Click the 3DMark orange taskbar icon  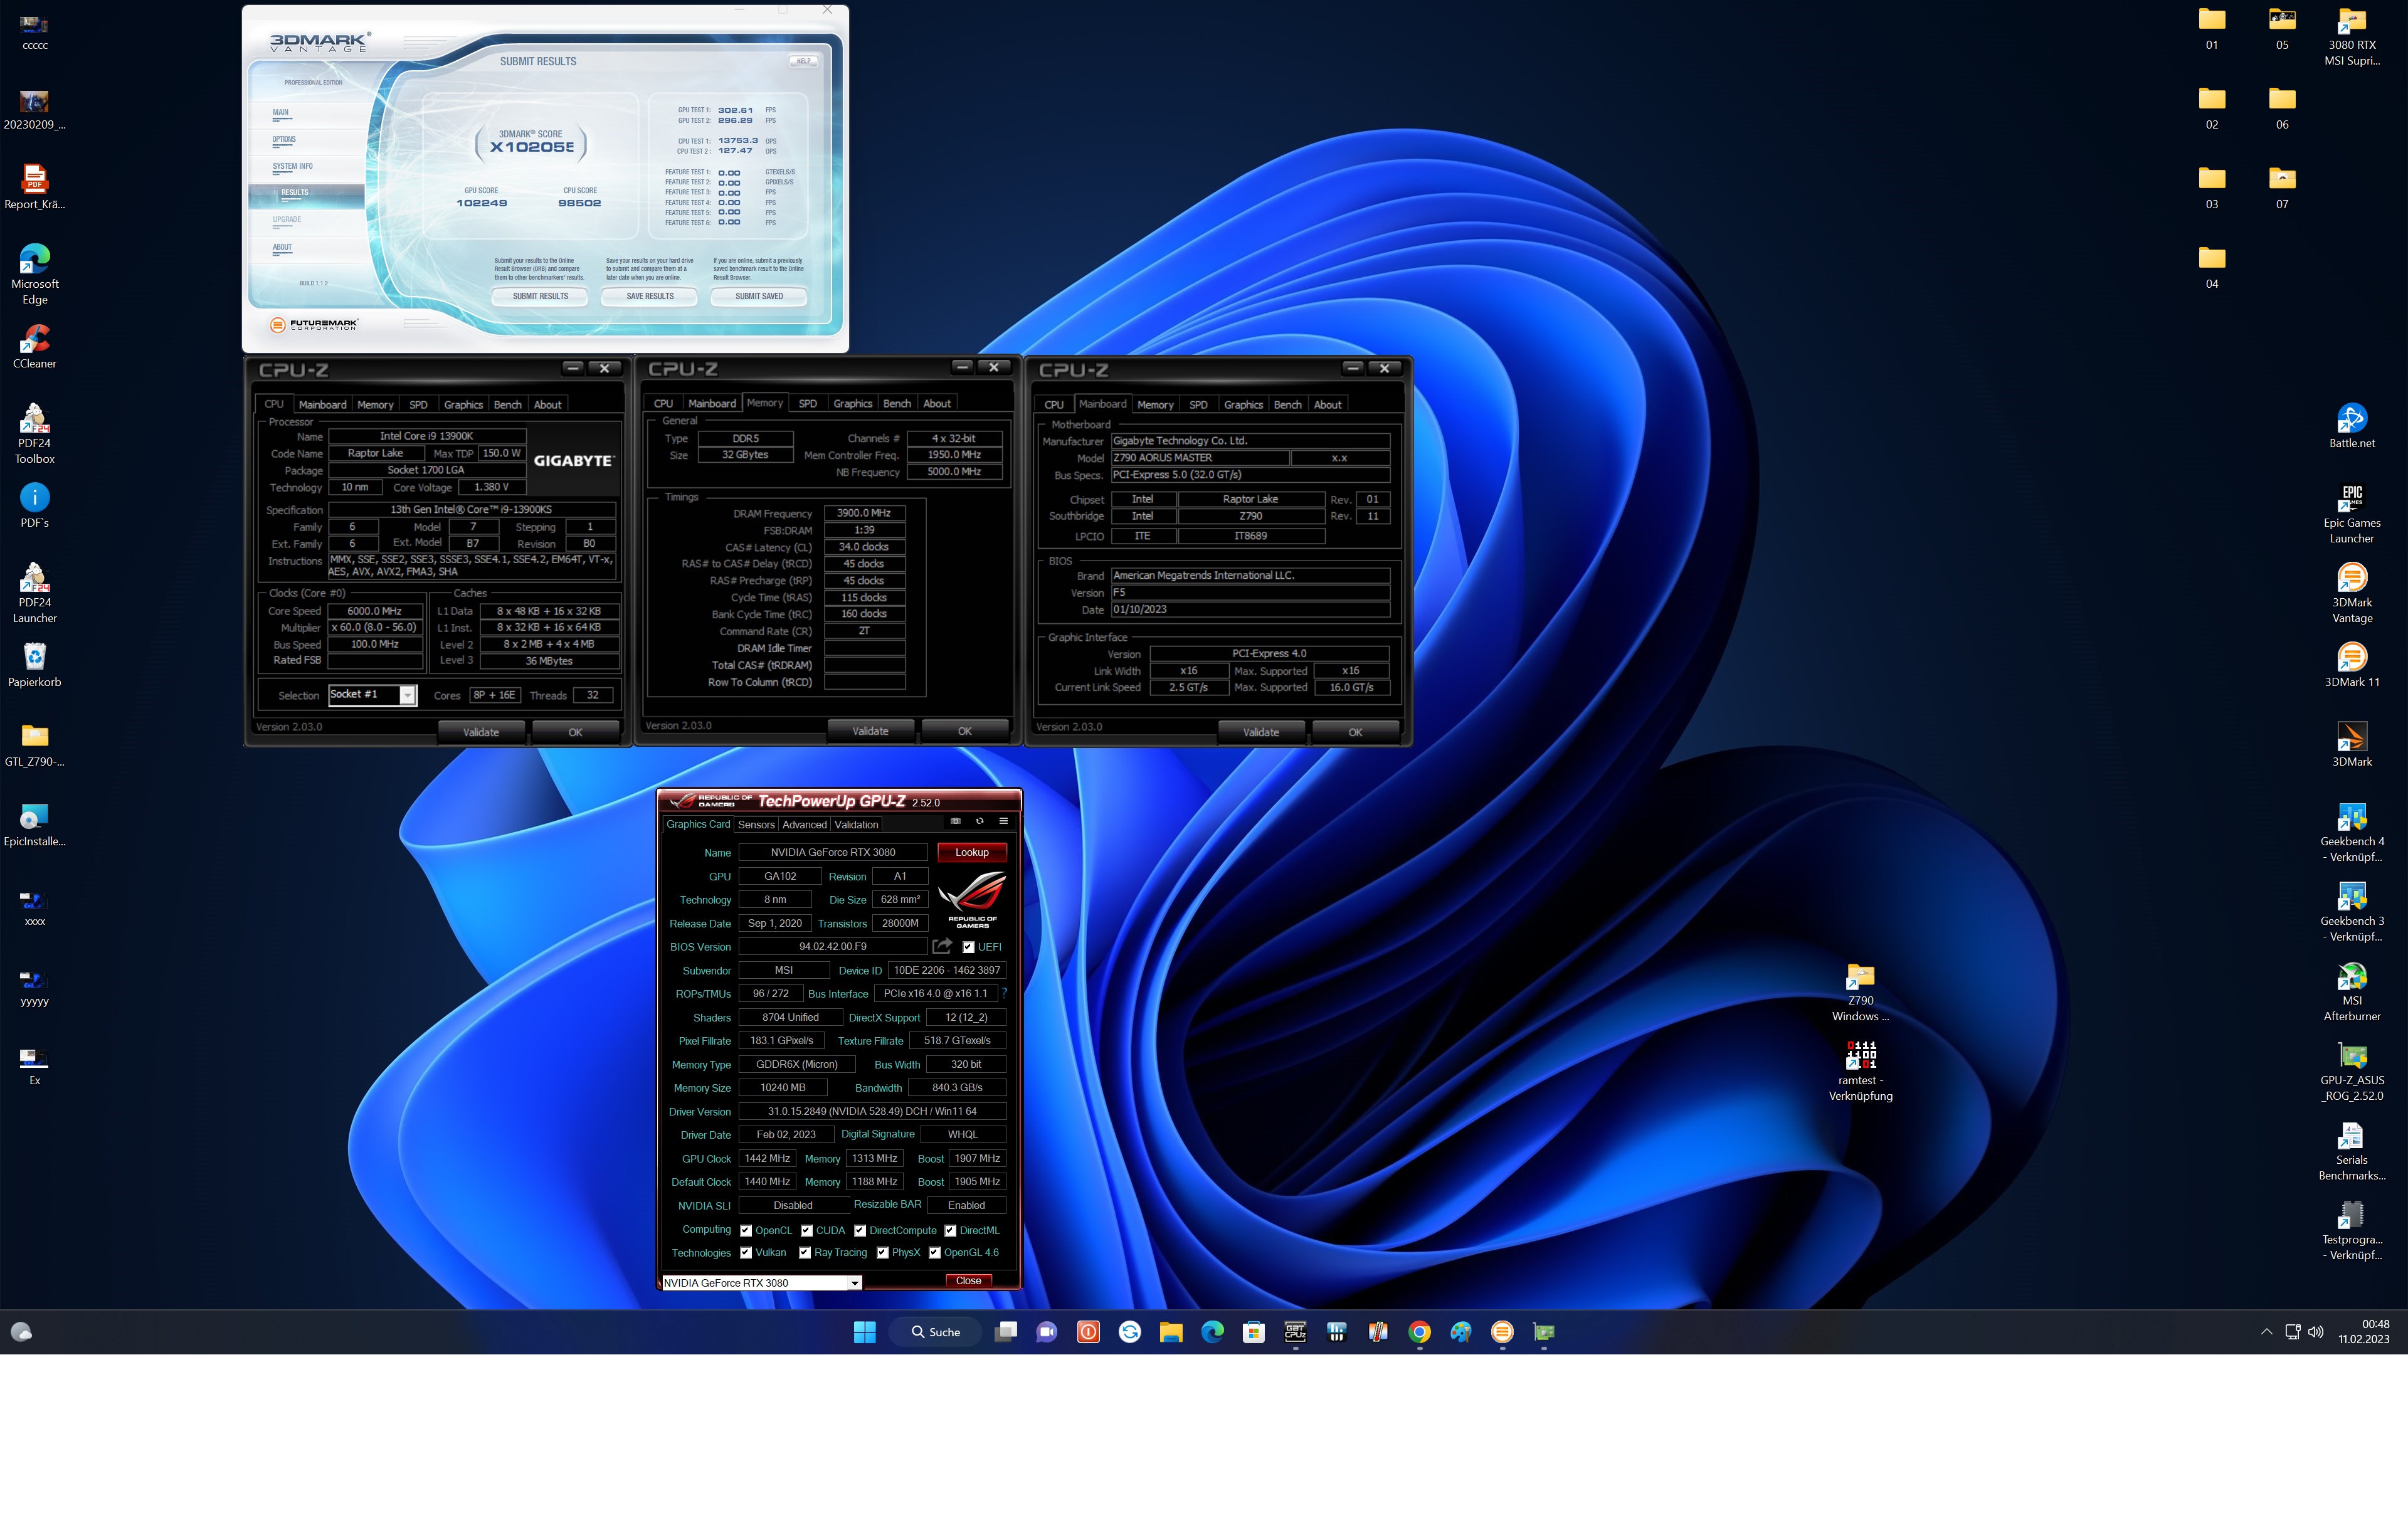tap(1502, 1331)
